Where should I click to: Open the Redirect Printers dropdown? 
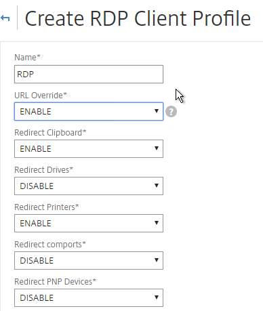point(89,223)
